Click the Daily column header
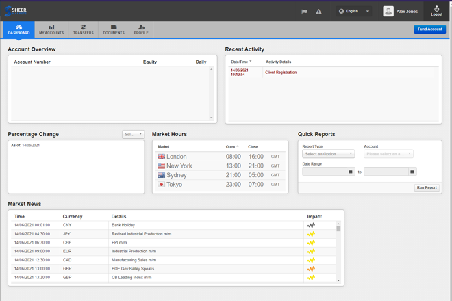 point(201,62)
